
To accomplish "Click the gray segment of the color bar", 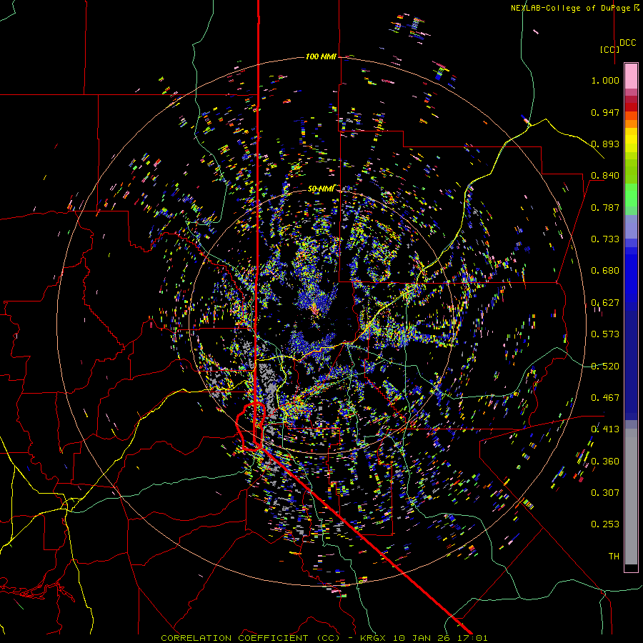I will 631,497.
